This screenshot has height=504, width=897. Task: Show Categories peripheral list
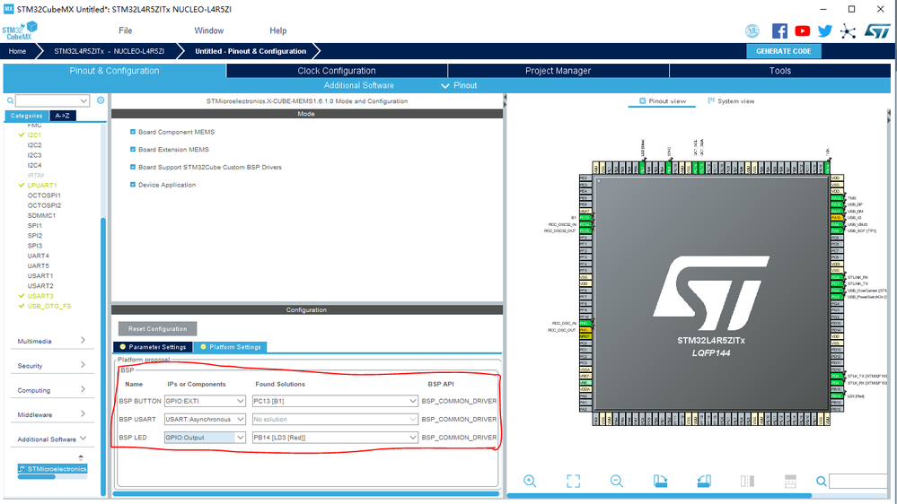point(27,116)
